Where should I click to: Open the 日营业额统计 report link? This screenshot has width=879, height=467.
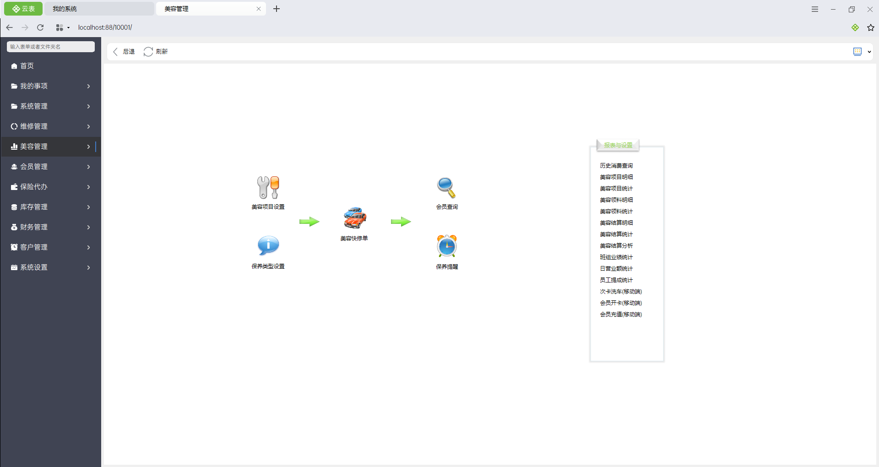pos(616,269)
